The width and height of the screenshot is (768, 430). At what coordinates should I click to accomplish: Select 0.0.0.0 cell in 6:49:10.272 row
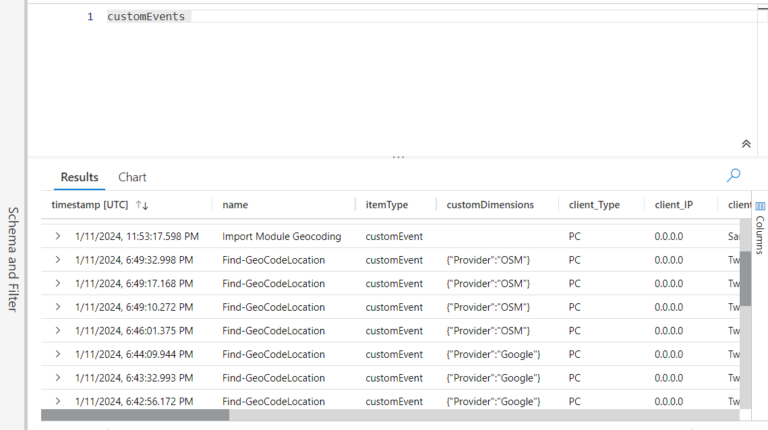tap(669, 307)
